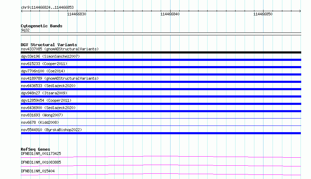Screen dimensions: 311x179
Task: Click the blue bar under dgv12859n54
Action: click(x=161, y=104)
